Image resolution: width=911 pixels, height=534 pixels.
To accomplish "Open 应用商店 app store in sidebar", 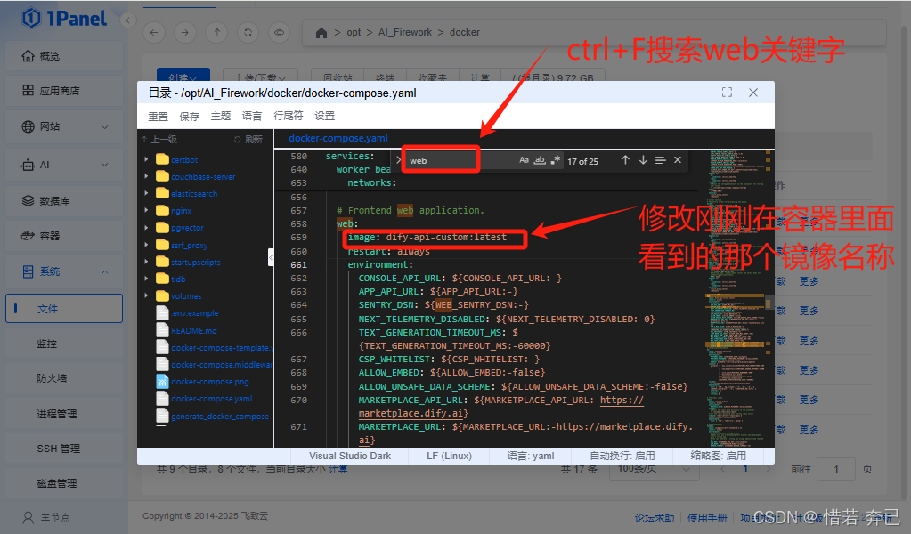I will pos(64,91).
